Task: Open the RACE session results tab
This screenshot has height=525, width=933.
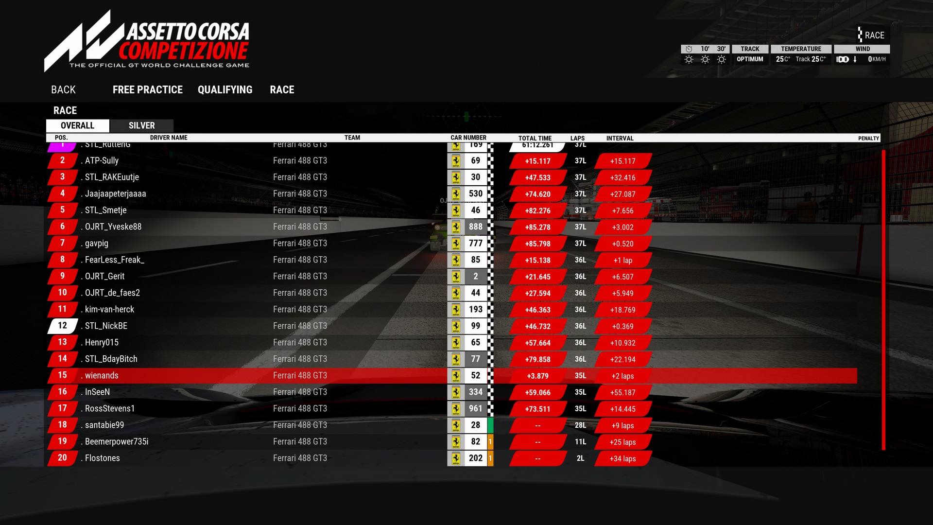Action: coord(282,90)
